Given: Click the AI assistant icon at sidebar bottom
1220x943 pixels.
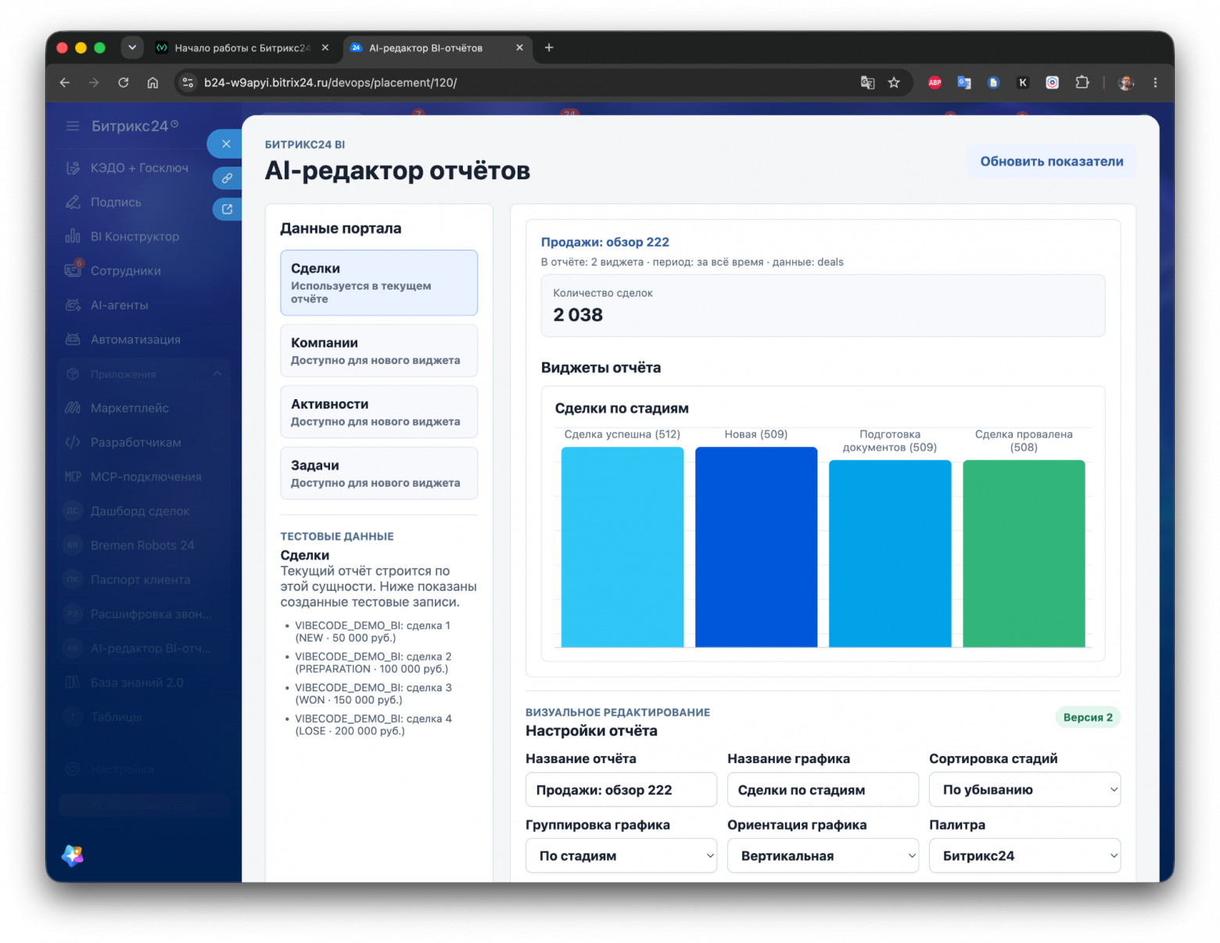Looking at the screenshot, I should 73,855.
